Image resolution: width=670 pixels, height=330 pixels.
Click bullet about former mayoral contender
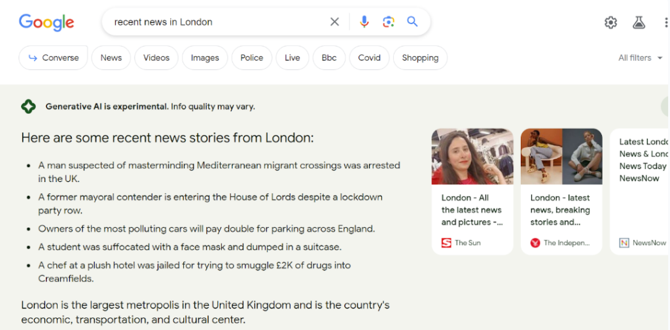tap(210, 204)
